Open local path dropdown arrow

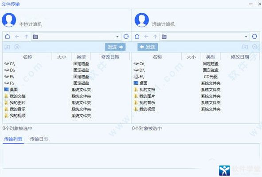click(117, 37)
